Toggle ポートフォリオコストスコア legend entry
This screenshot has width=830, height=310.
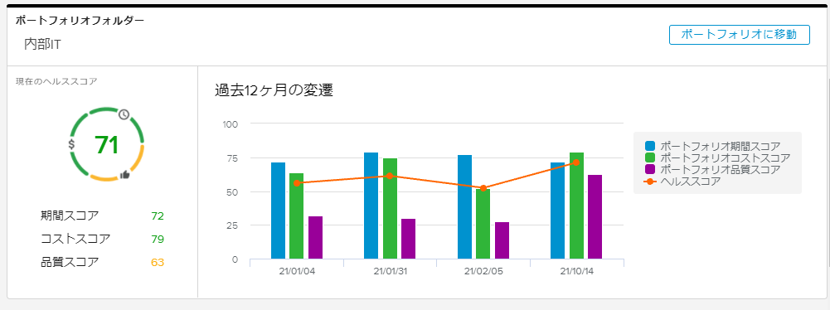pos(718,157)
